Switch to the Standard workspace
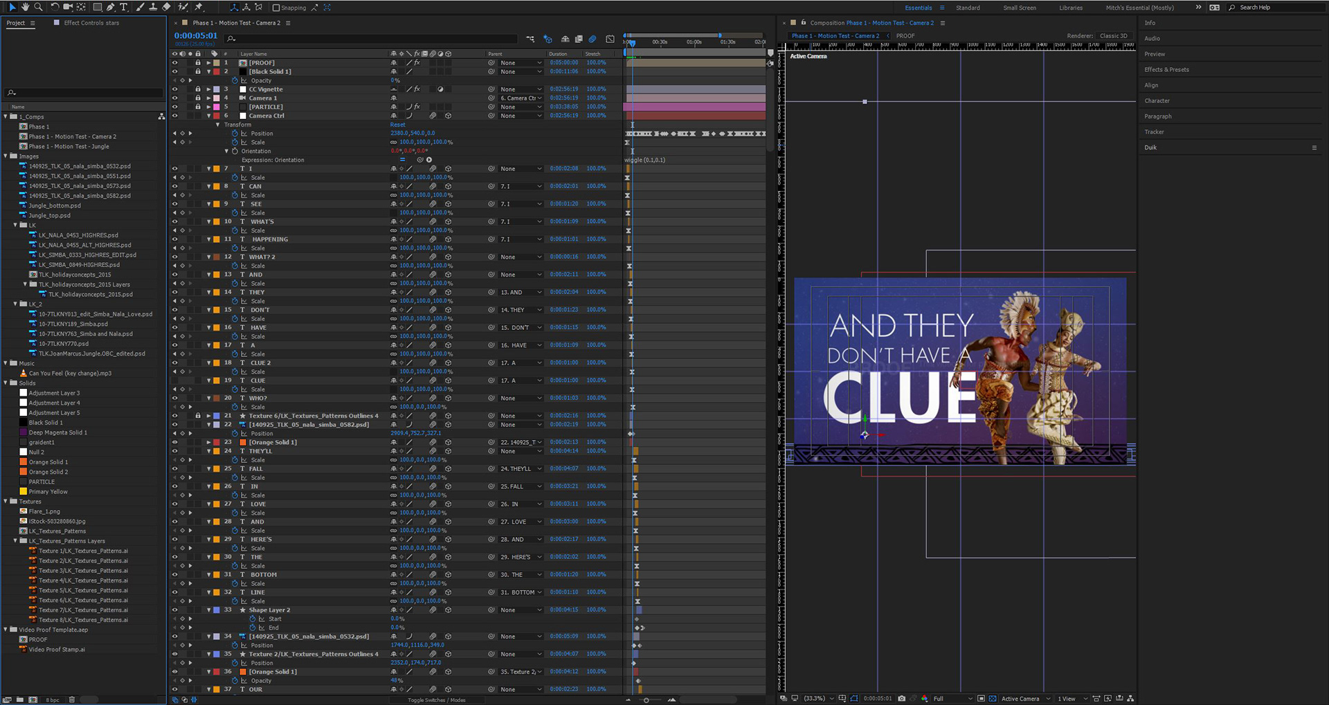 [968, 8]
